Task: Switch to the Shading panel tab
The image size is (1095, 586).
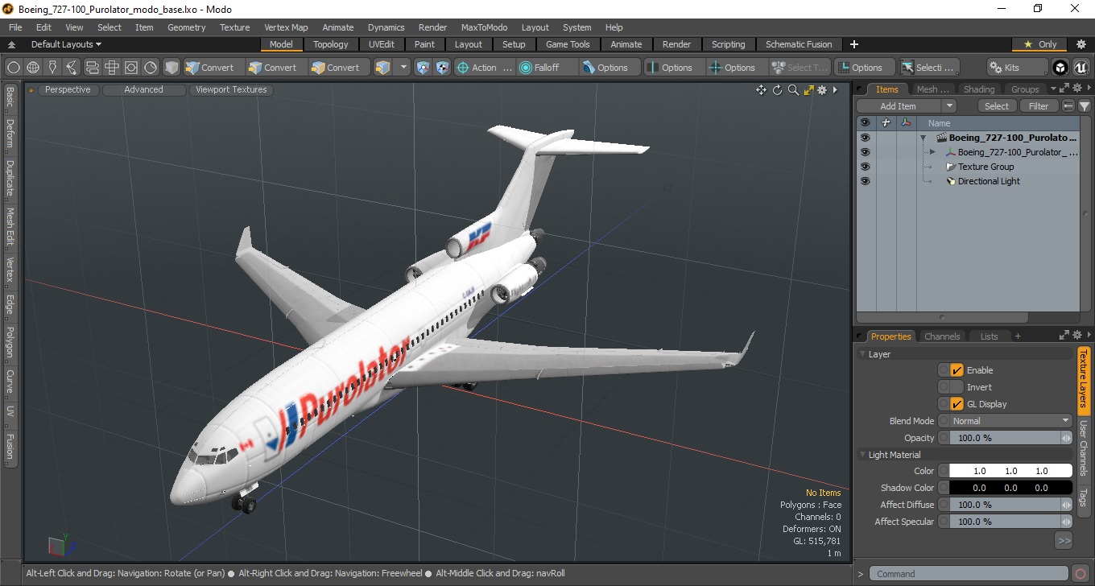Action: (x=979, y=89)
